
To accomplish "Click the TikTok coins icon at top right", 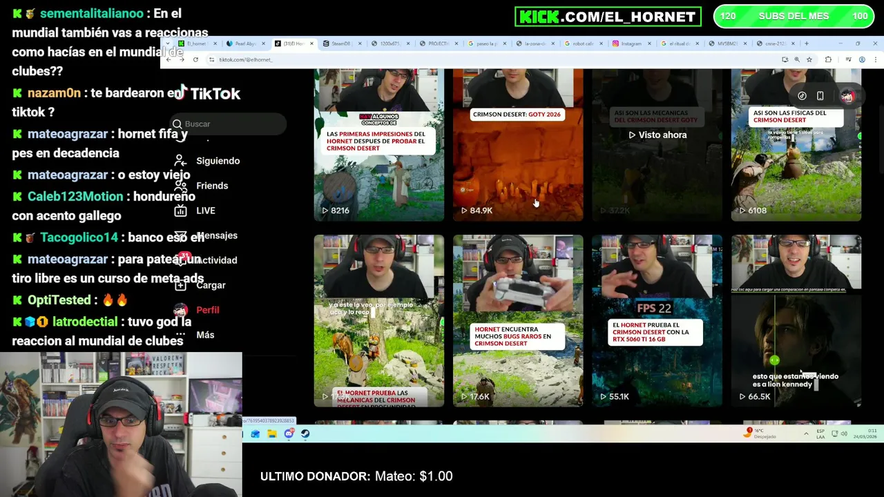I will pyautogui.click(x=802, y=96).
